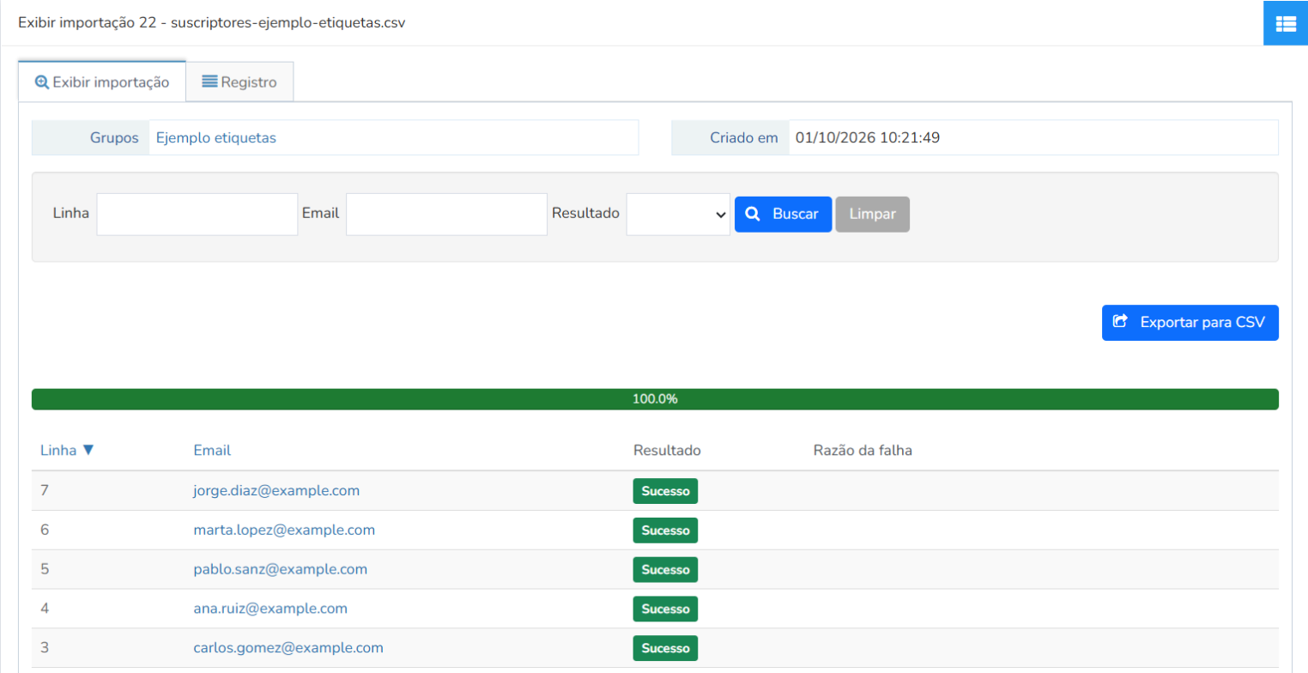Image resolution: width=1308 pixels, height=673 pixels.
Task: Open the Ejemplo etiquetas group link
Action: tap(216, 137)
